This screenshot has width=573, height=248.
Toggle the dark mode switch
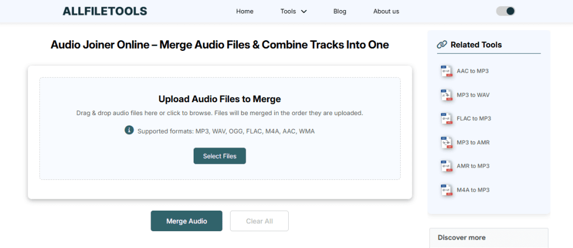click(505, 11)
